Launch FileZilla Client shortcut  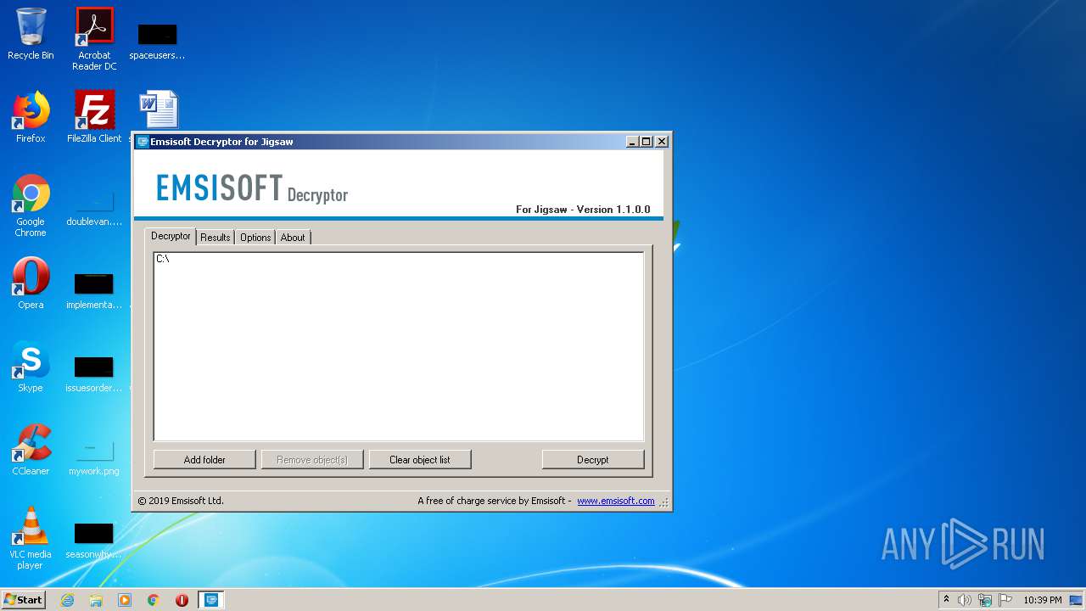pyautogui.click(x=94, y=117)
